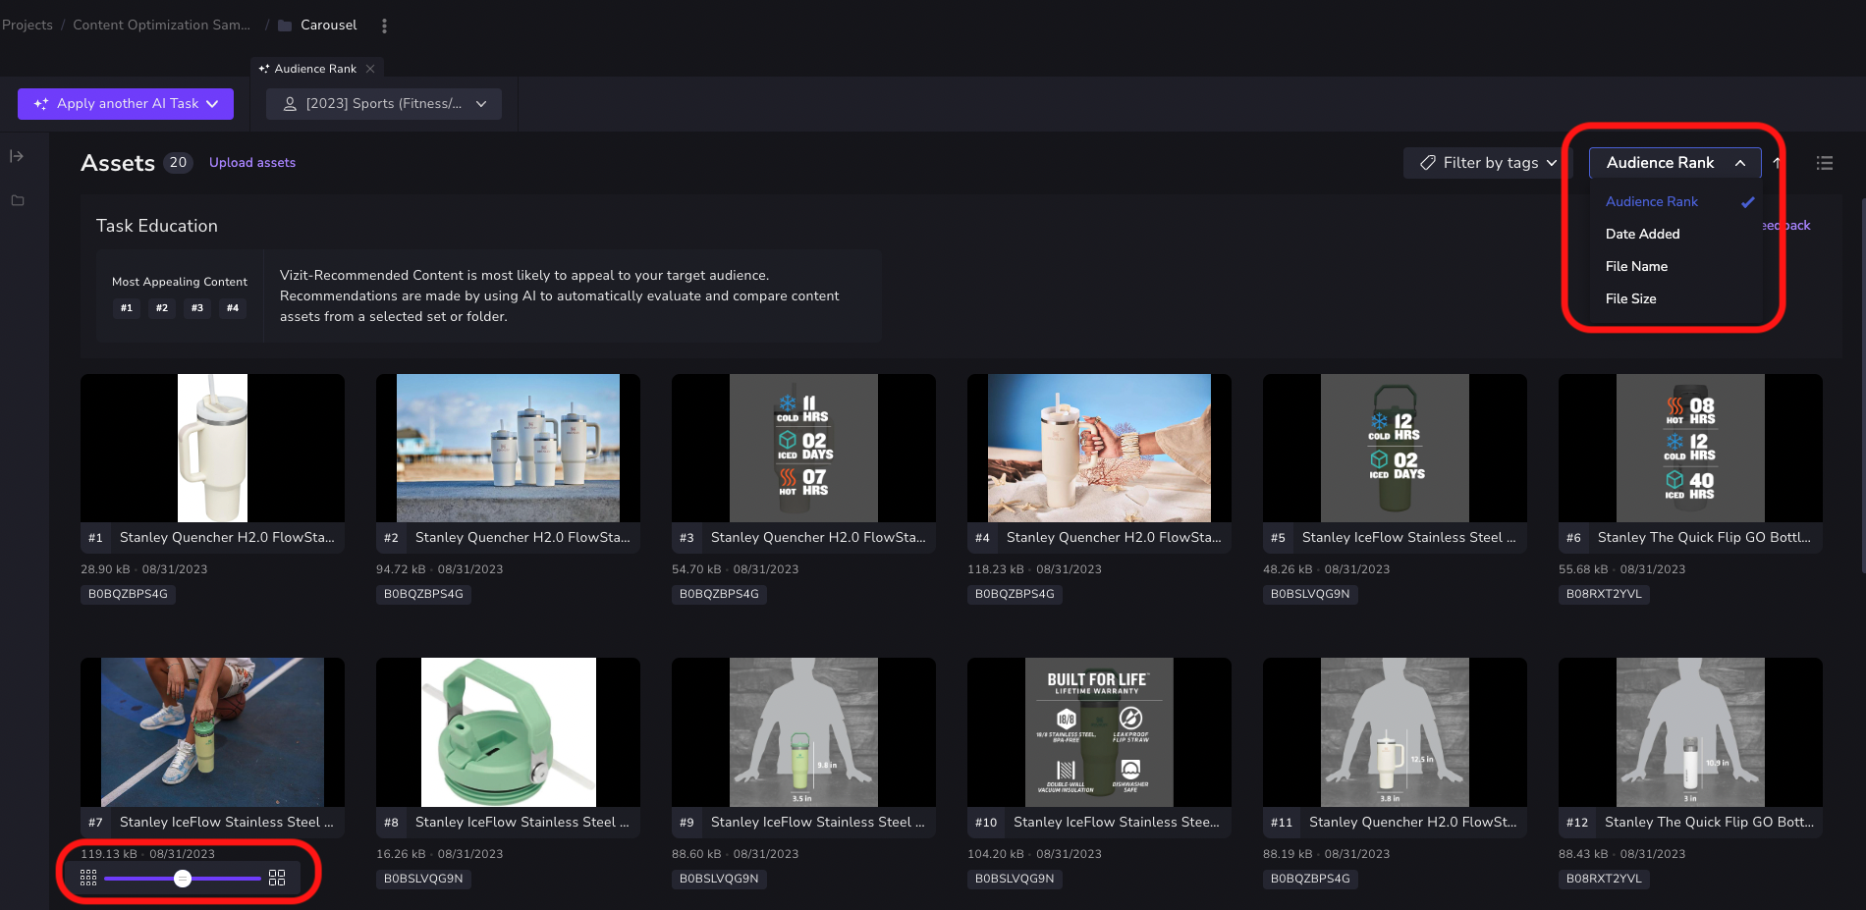Open asset #10 Built For Life thumbnail
The width and height of the screenshot is (1866, 910).
coord(1099,732)
